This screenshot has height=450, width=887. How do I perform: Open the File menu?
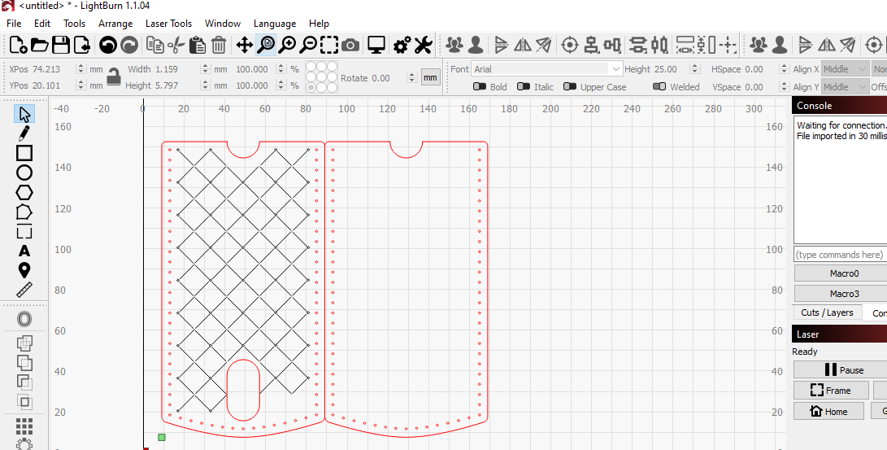(14, 24)
